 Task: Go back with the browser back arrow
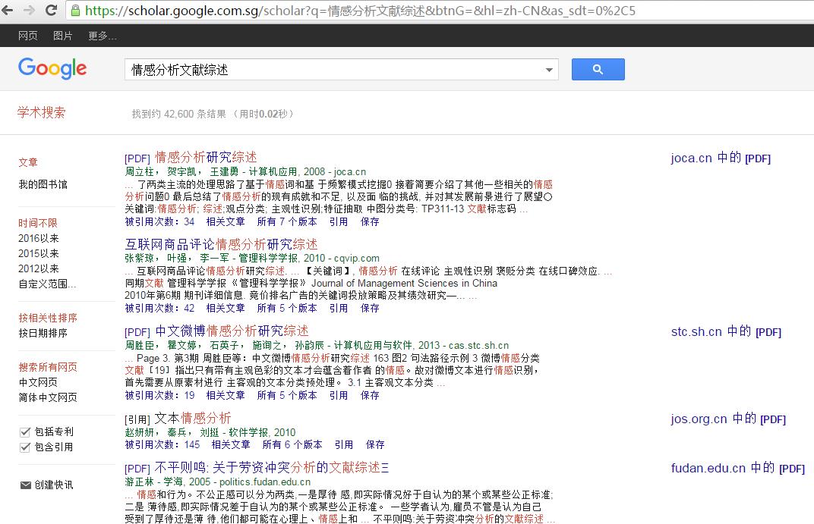point(8,11)
